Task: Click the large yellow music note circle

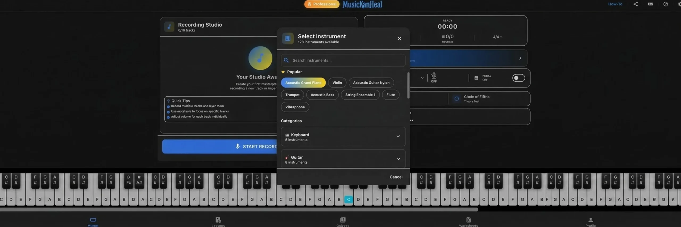Action: coord(260,58)
